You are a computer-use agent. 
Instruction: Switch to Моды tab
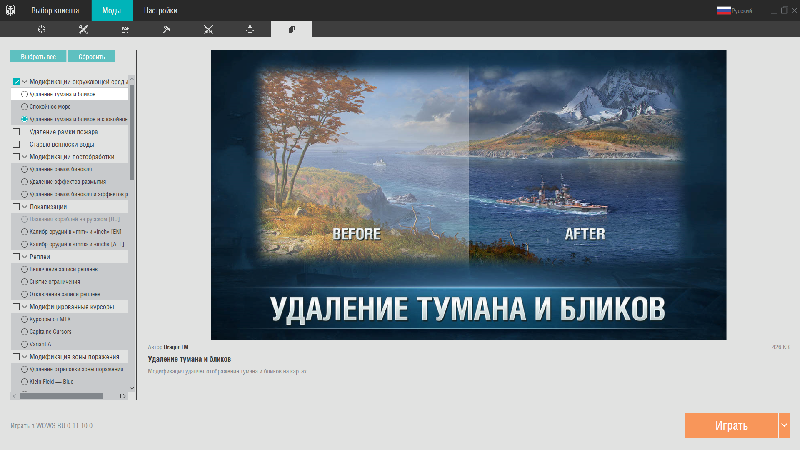112,10
